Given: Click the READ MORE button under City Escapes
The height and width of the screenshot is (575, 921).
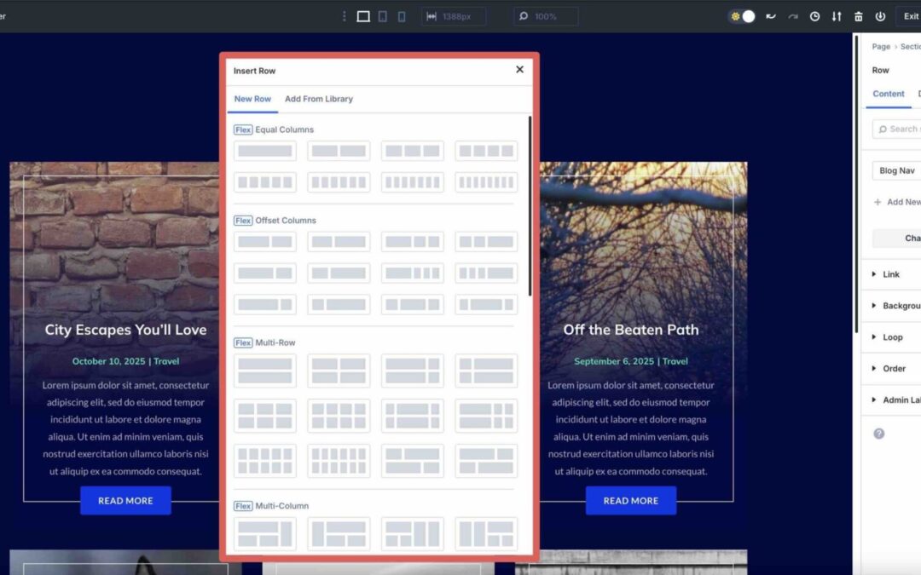Looking at the screenshot, I should pos(125,500).
